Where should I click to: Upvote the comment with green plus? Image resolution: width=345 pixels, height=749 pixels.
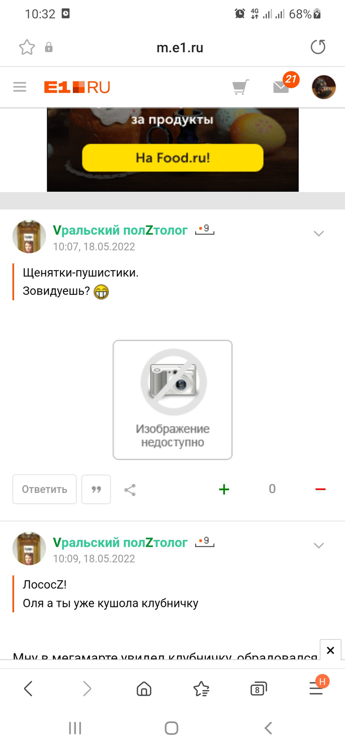(224, 489)
